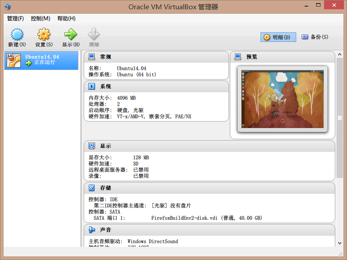Open the 管理(F) menu
Viewport: 347px width, 260px height.
pyautogui.click(x=15, y=19)
